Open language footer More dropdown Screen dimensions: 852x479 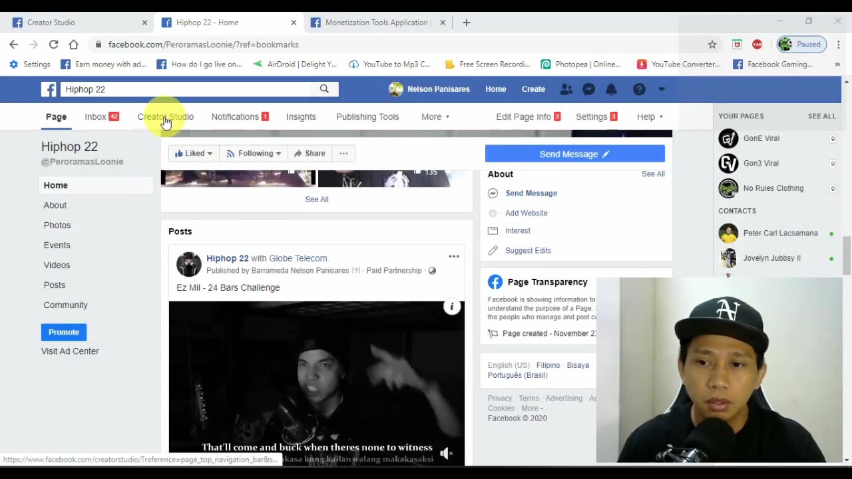(532, 408)
